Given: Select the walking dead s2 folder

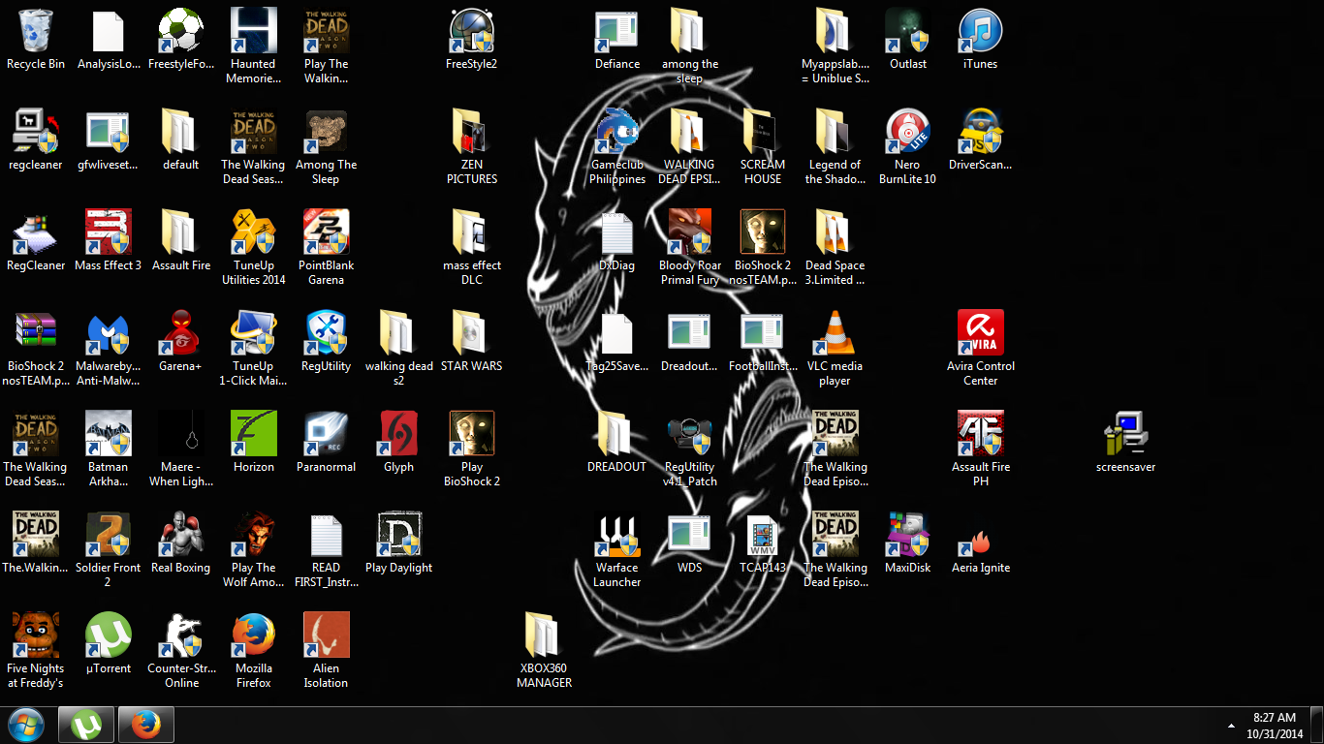Looking at the screenshot, I should 399,333.
